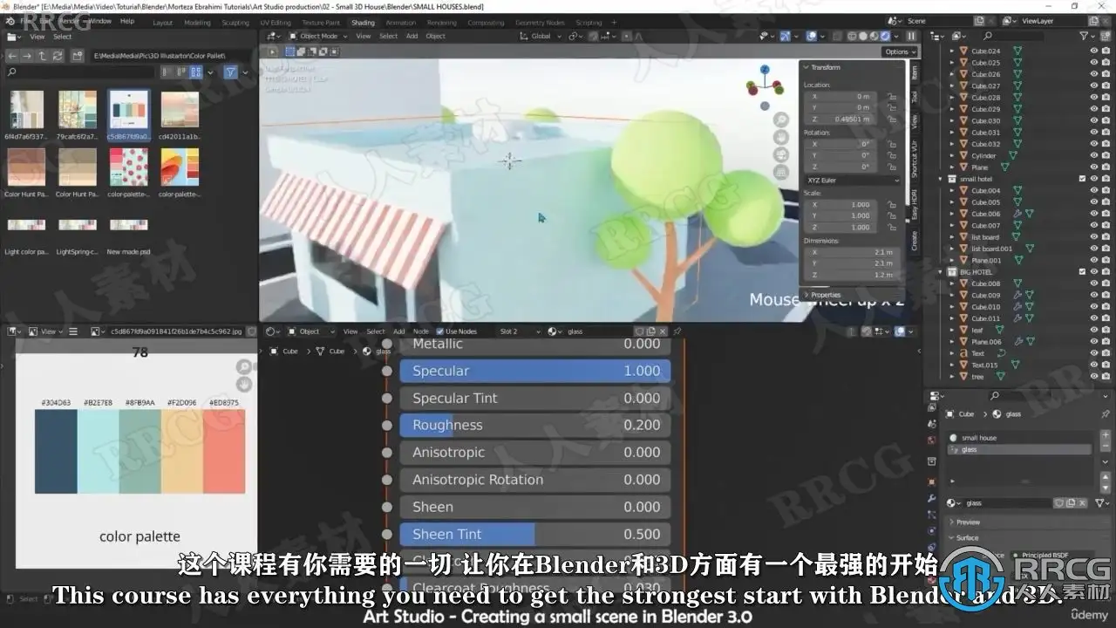
Task: Open viewport Options dropdown
Action: tap(899, 51)
